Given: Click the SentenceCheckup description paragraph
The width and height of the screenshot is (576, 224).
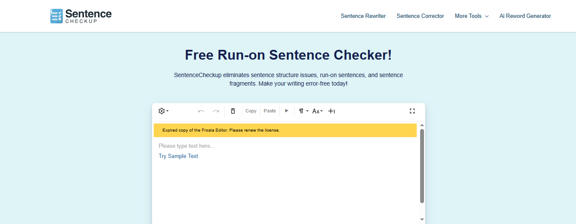Looking at the screenshot, I should pos(288,79).
